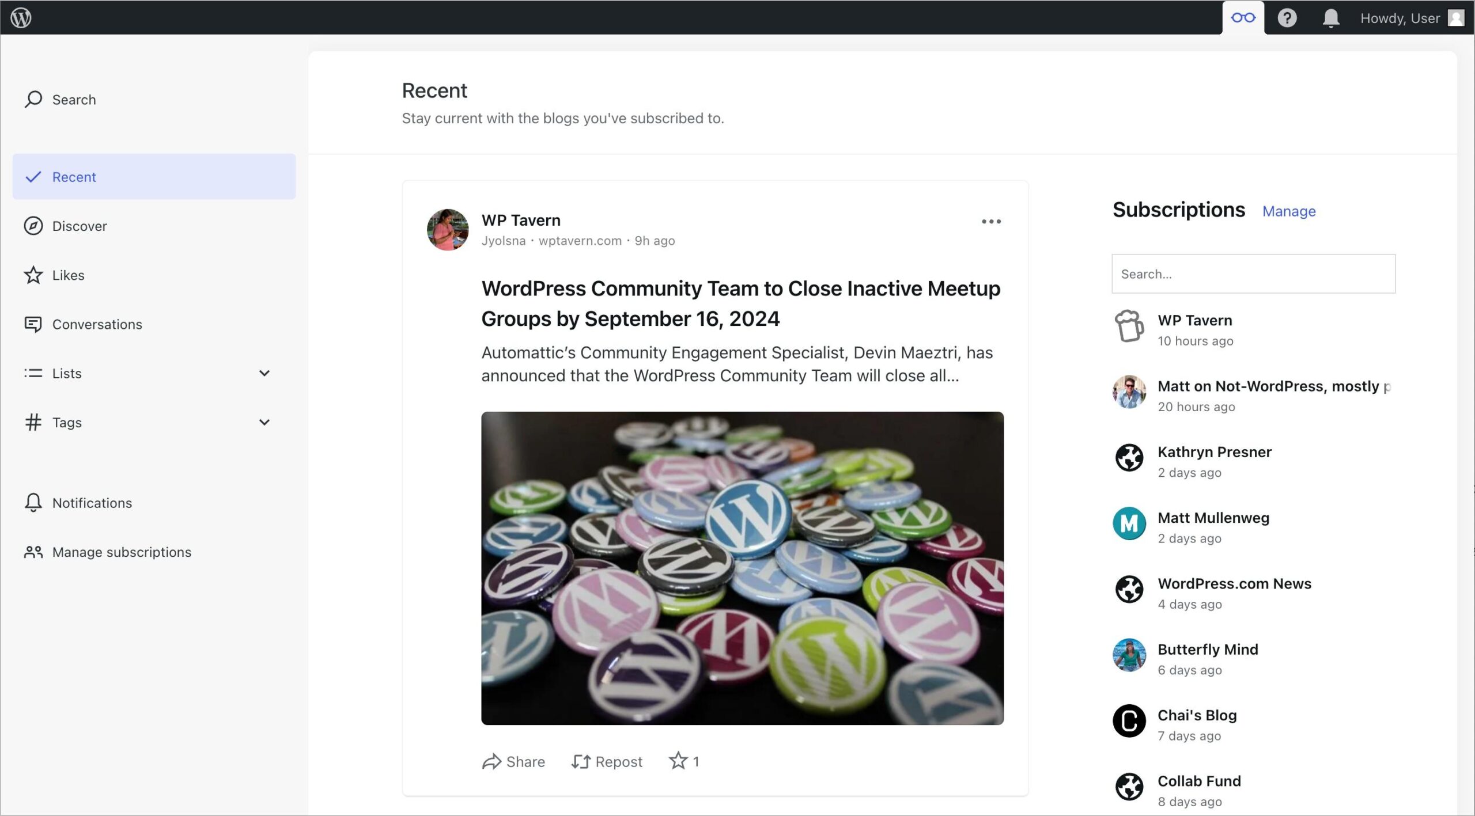1475x816 pixels.
Task: Navigate to Discover section
Action: tap(80, 226)
